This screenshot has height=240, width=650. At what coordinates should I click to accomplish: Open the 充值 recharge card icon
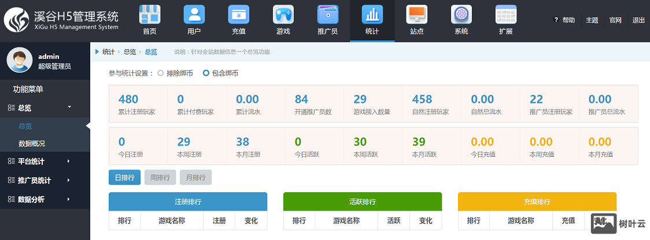[x=239, y=14]
